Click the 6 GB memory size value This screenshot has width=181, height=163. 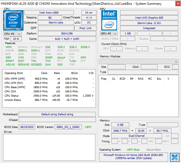point(120,125)
